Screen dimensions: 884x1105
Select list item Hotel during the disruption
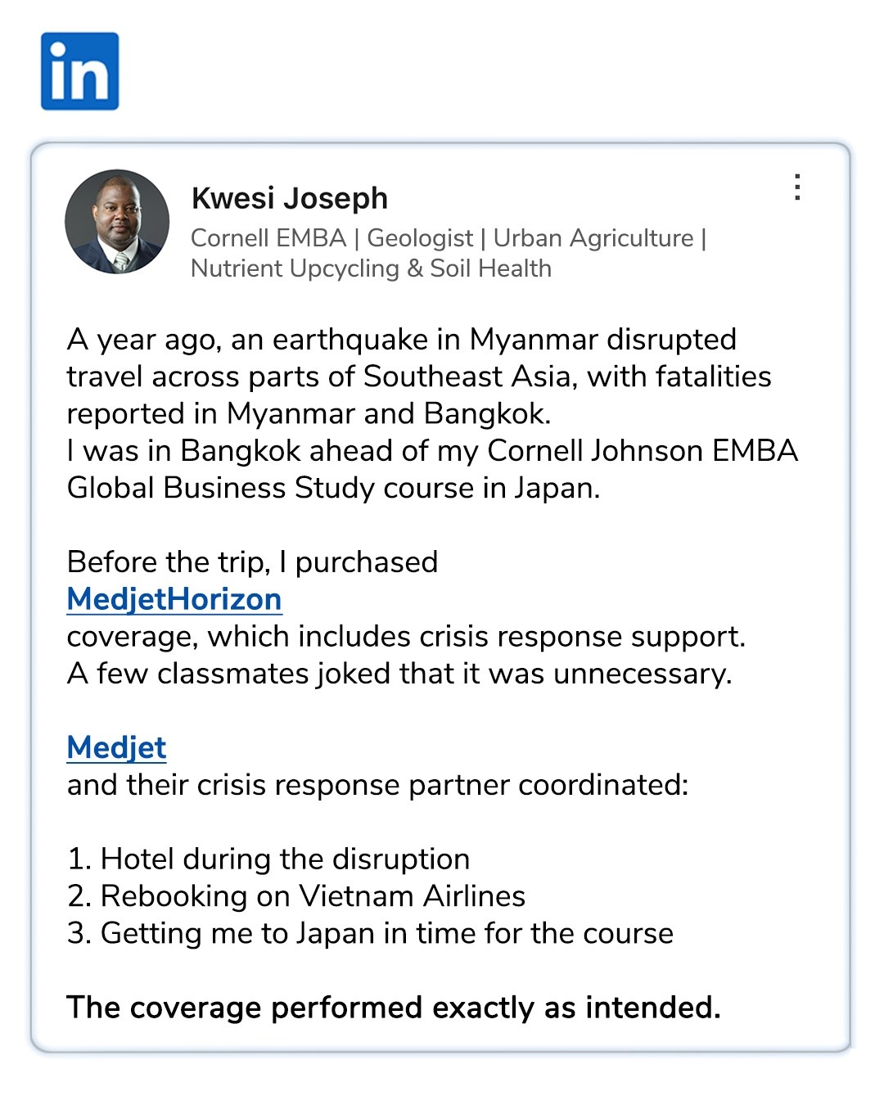pyautogui.click(x=269, y=859)
